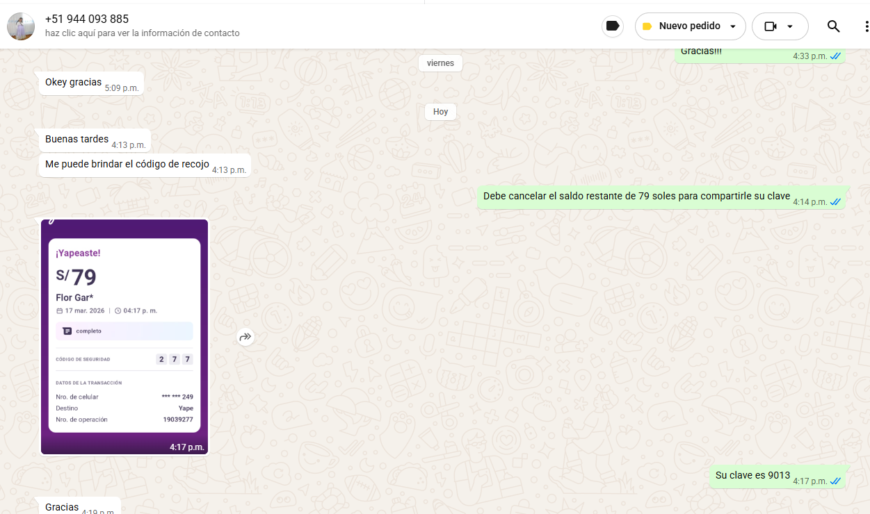Open the Nuevo pedido label selector
The width and height of the screenshot is (870, 514).
coord(689,26)
